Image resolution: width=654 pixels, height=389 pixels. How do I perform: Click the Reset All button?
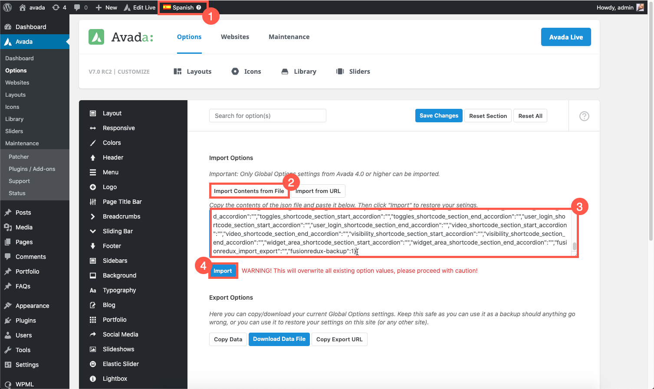(530, 116)
